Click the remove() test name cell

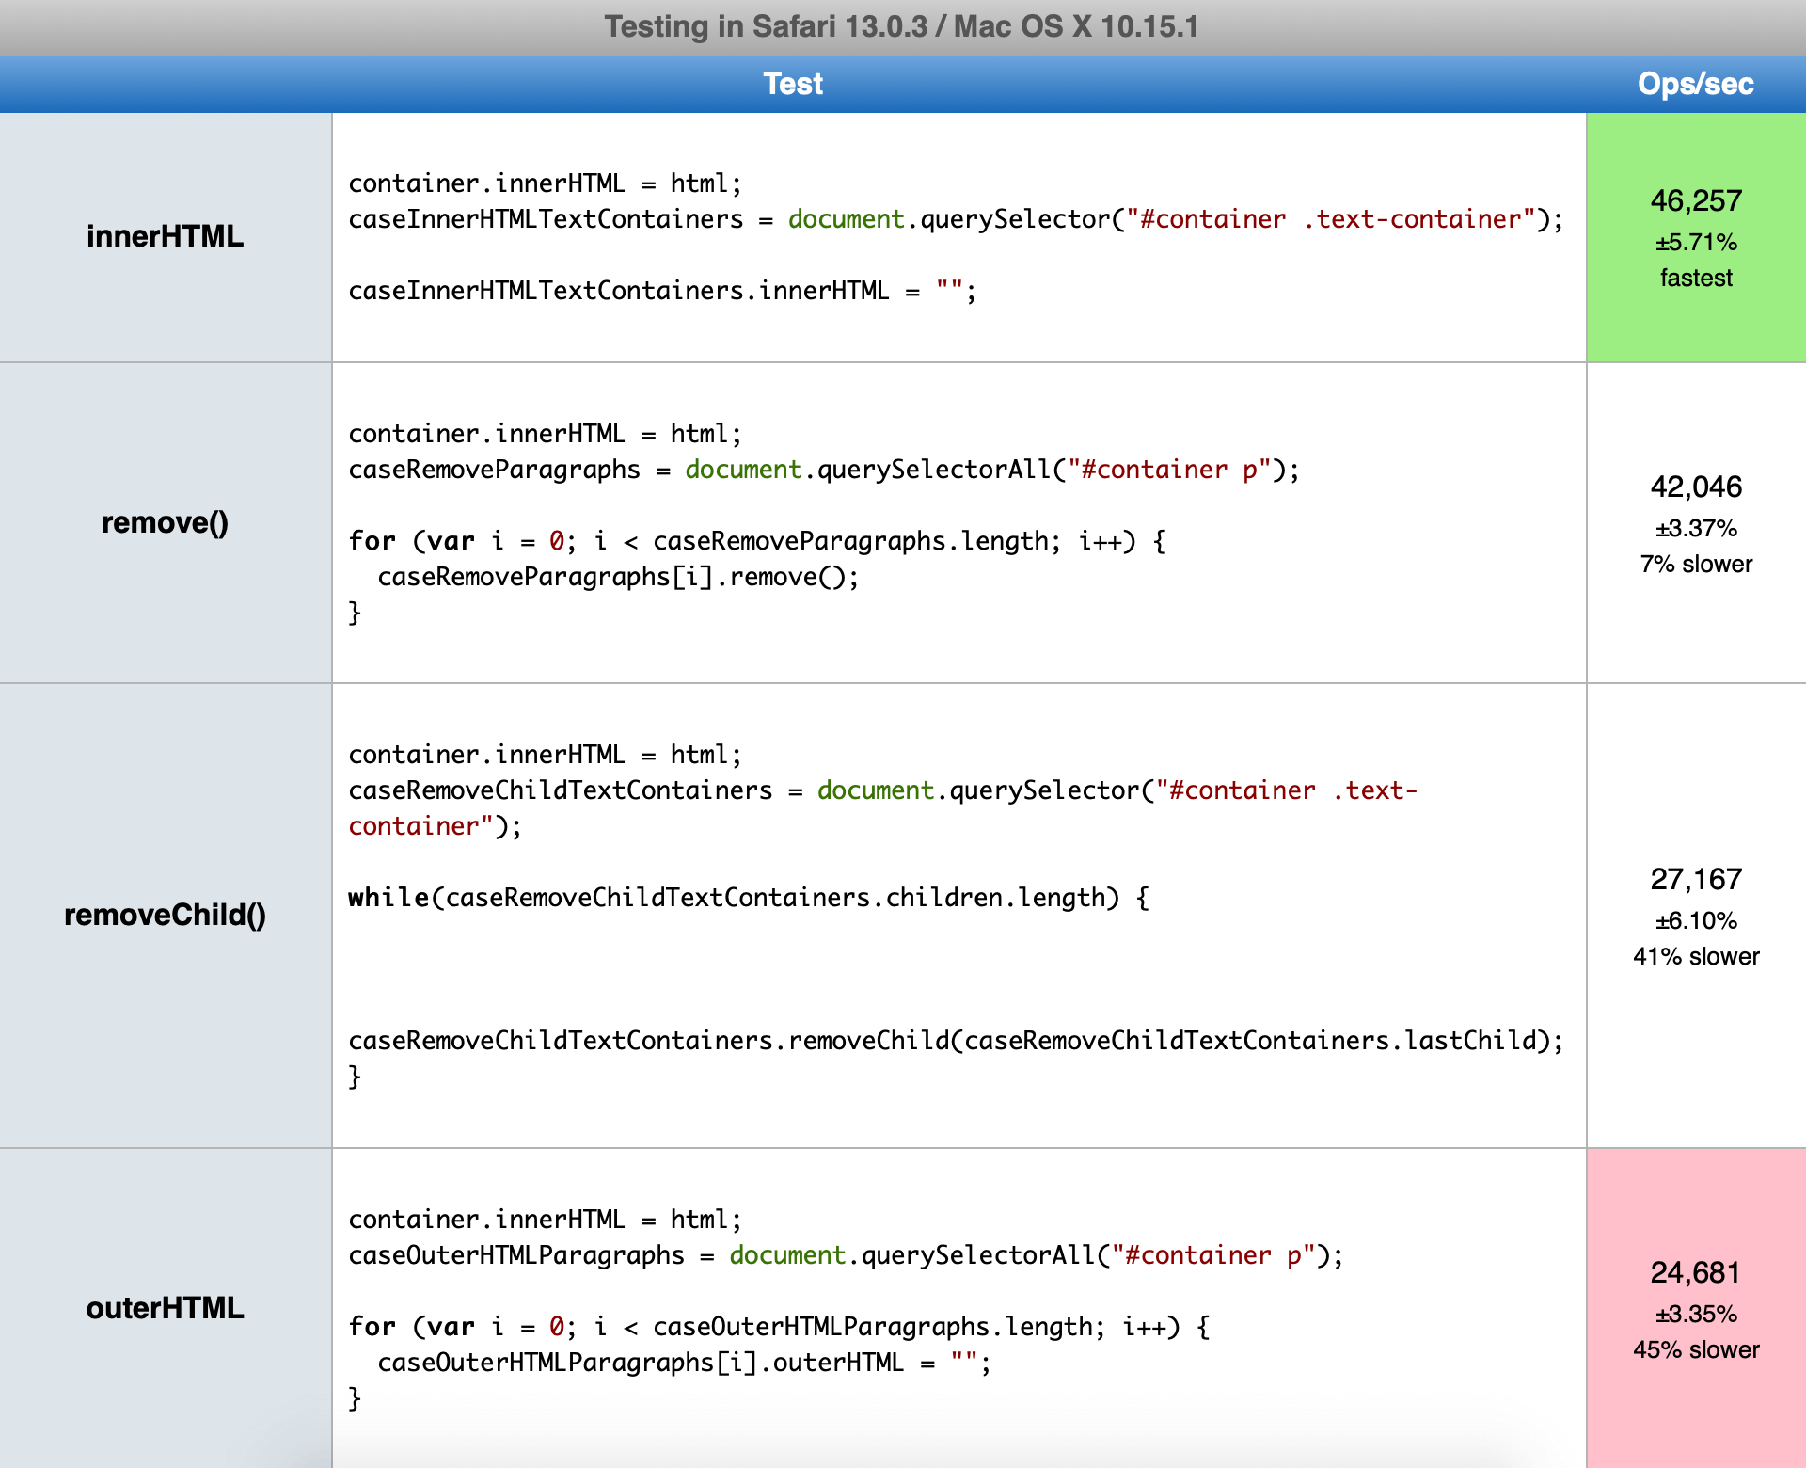pyautogui.click(x=165, y=522)
